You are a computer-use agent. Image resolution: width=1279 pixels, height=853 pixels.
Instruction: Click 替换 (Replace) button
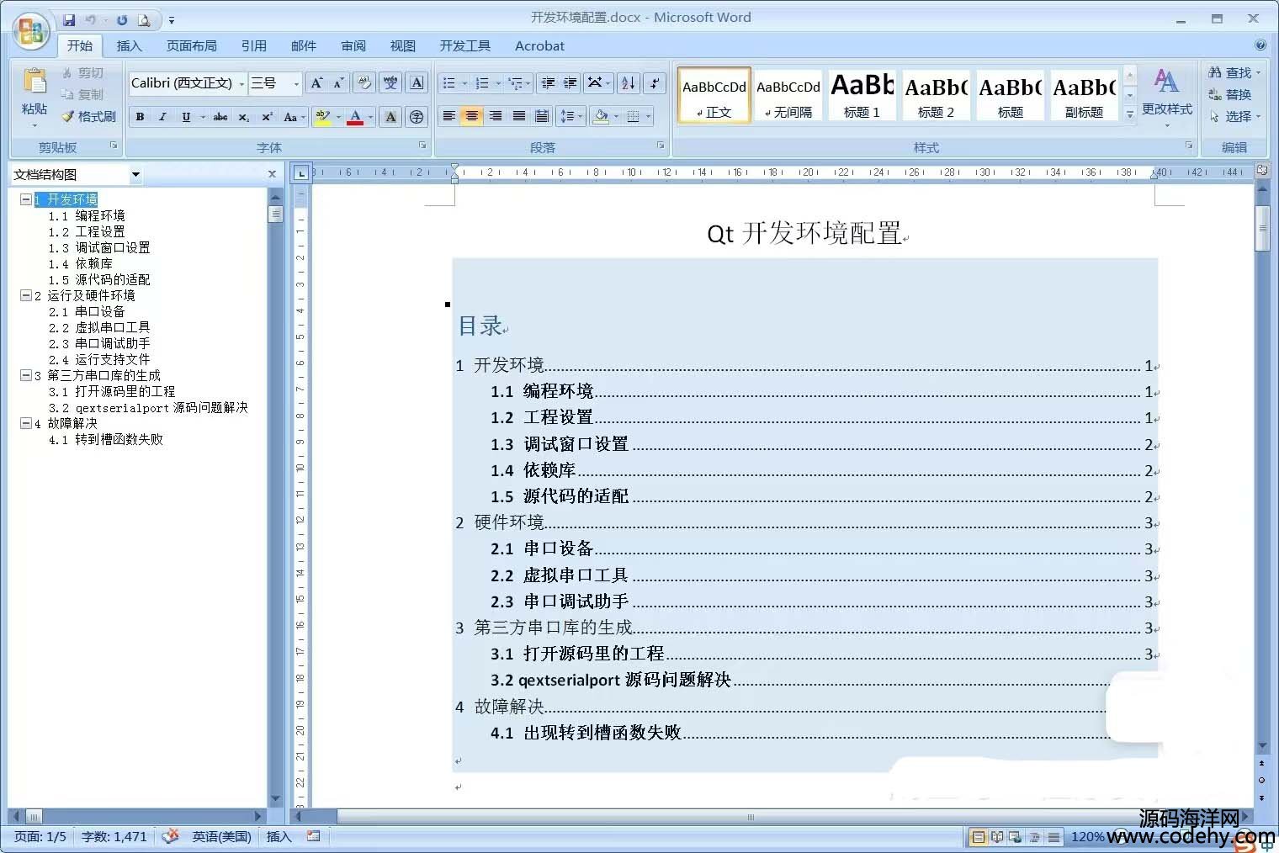[1230, 94]
